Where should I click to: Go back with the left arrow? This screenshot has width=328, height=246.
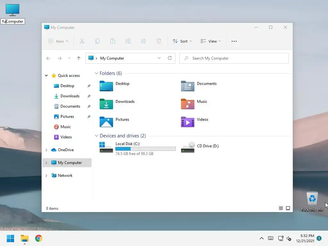pyautogui.click(x=48, y=58)
